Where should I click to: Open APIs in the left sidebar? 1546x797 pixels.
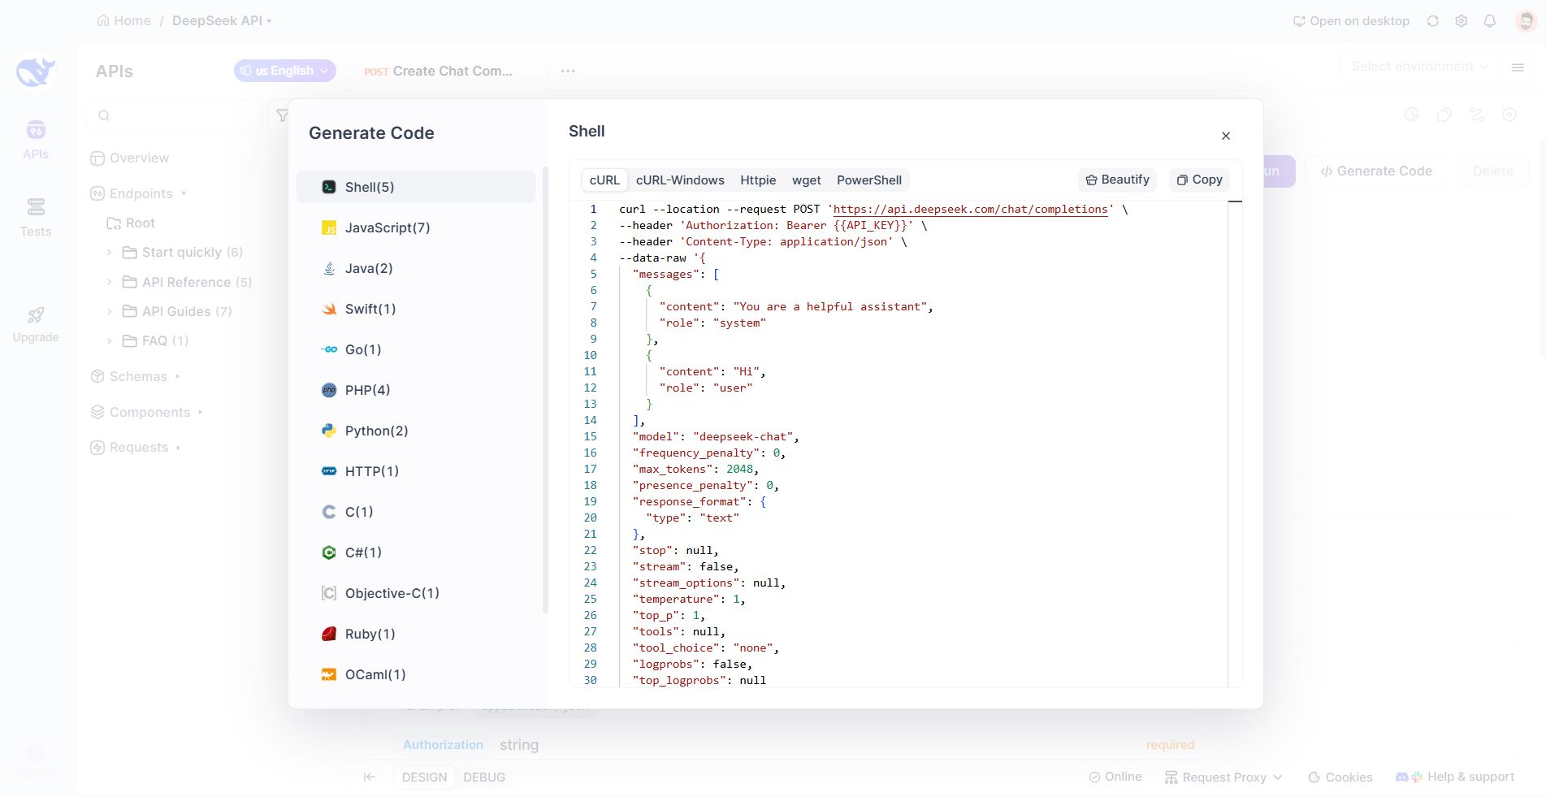36,140
